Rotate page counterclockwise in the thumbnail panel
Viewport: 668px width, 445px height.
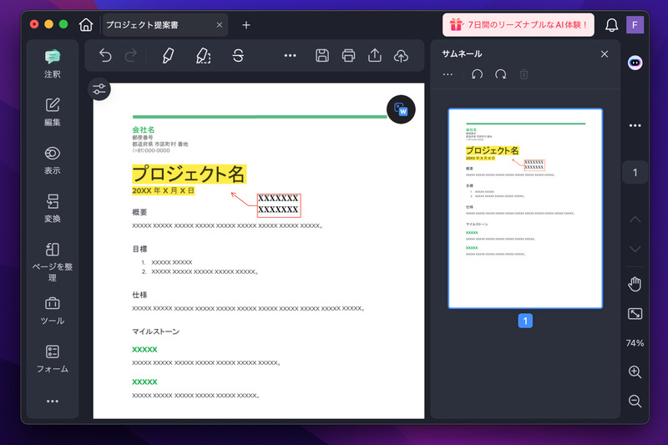[x=477, y=74]
